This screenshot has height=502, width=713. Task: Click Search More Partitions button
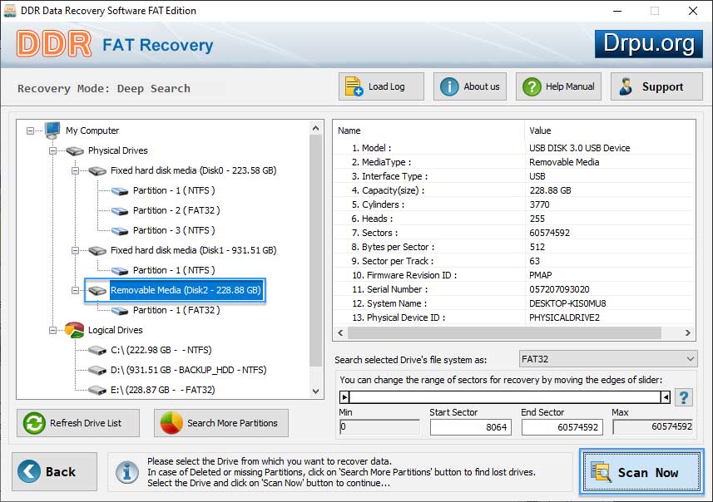[221, 423]
